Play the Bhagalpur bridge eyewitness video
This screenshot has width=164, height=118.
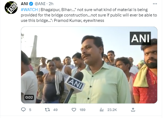(89, 65)
